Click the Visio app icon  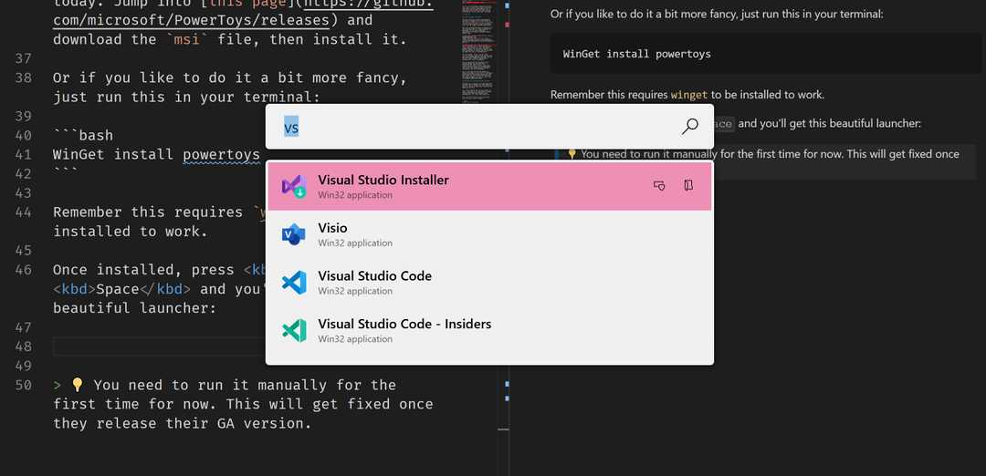[294, 234]
